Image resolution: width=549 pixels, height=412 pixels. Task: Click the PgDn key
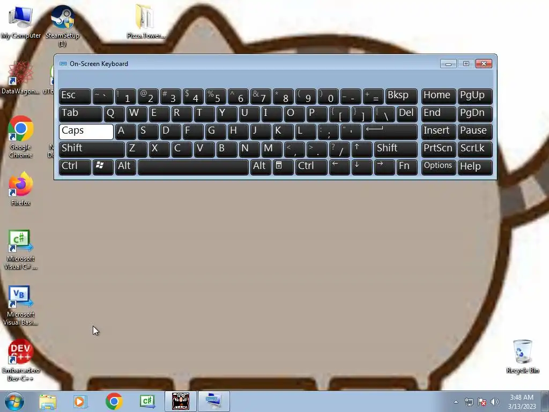(x=475, y=114)
